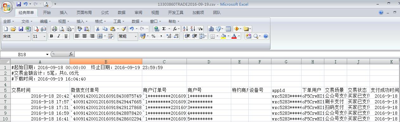
Task: Sort ascending A to Z
Action: 185,29
